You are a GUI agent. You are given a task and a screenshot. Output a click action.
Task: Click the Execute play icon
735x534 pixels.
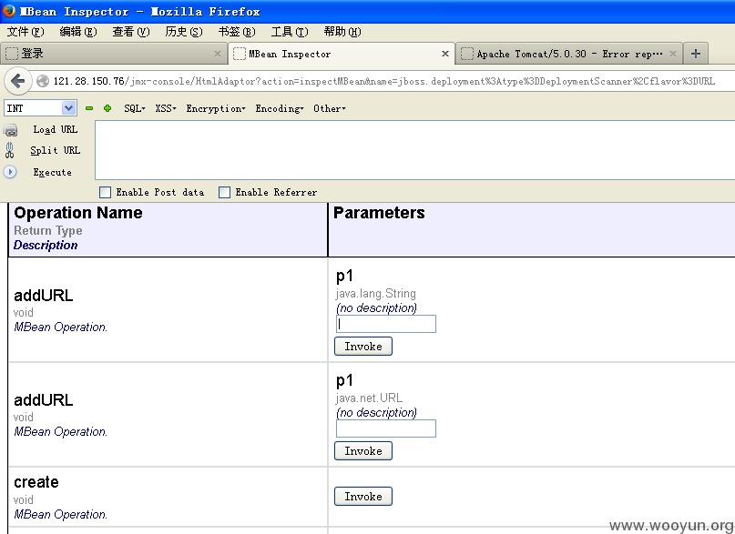(10, 172)
